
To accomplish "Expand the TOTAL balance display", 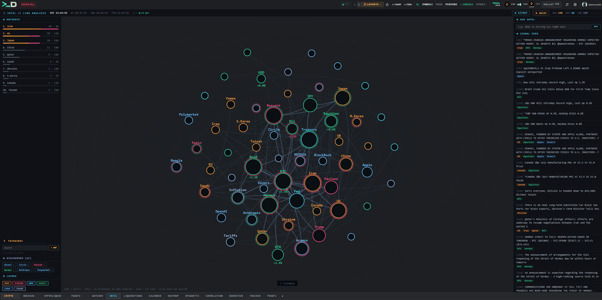I will (496, 4).
